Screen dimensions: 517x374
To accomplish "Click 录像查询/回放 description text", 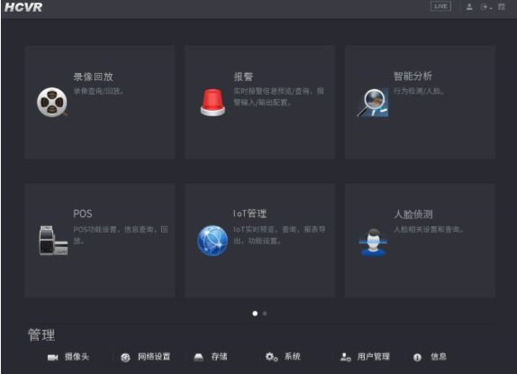I will pos(99,91).
